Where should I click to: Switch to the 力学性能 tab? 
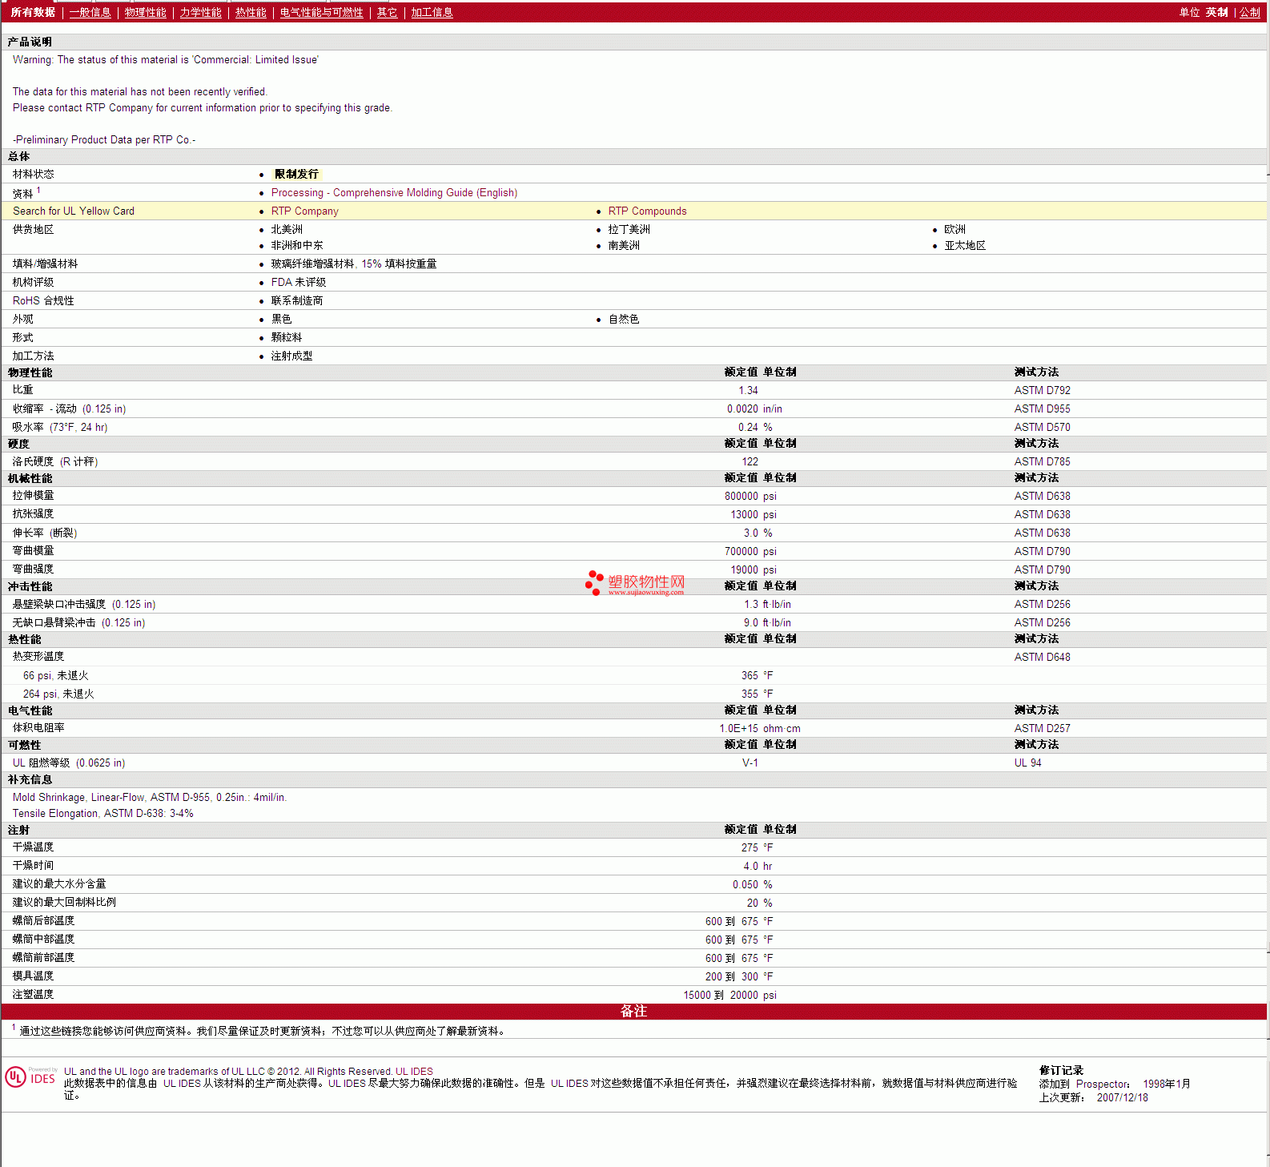click(200, 13)
